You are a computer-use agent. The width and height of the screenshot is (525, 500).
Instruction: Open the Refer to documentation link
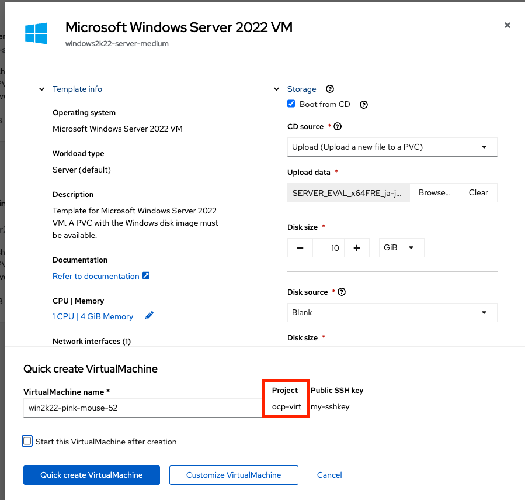click(x=96, y=276)
